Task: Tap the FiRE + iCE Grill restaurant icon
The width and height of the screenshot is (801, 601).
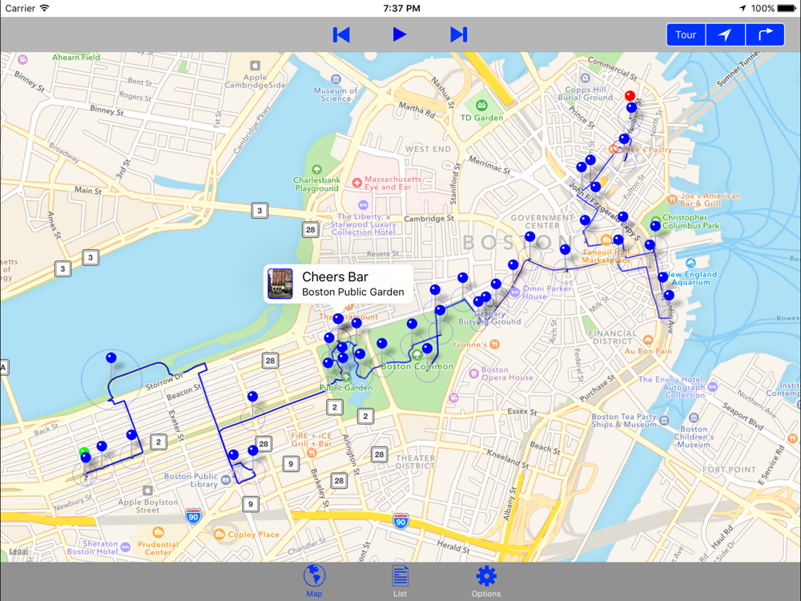Action: [x=312, y=453]
